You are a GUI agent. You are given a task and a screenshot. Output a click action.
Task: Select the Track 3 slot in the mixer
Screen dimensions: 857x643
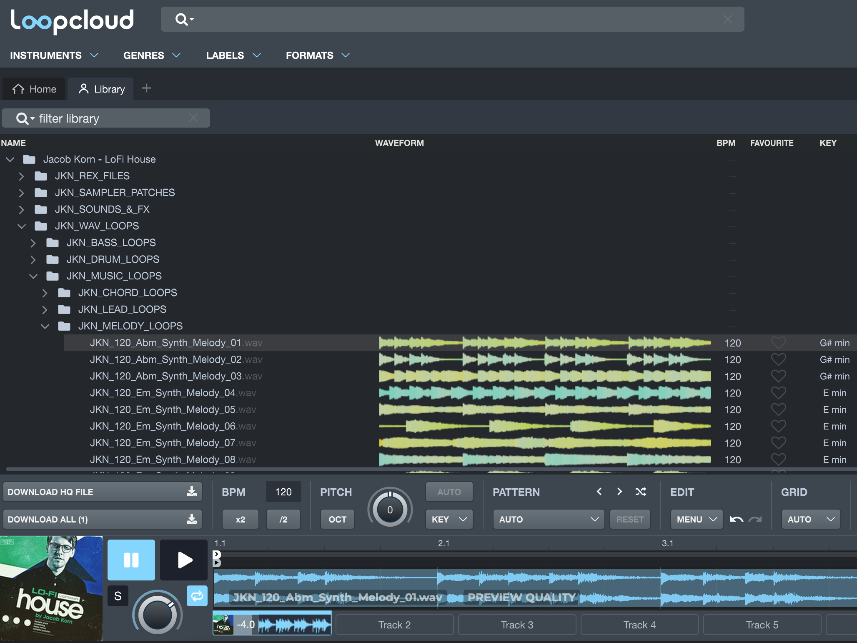[x=516, y=624]
